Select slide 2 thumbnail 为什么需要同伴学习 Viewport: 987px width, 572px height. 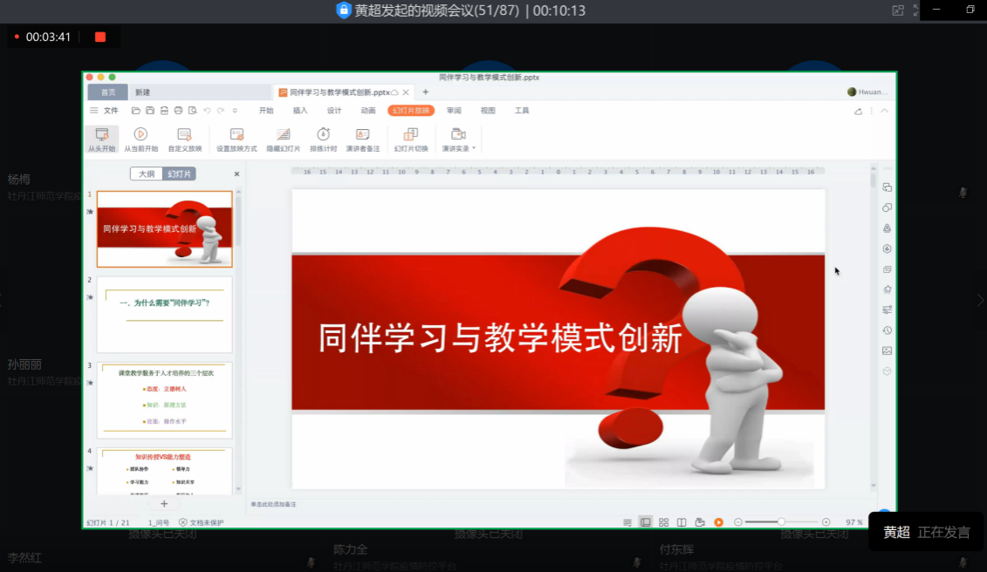coord(164,313)
